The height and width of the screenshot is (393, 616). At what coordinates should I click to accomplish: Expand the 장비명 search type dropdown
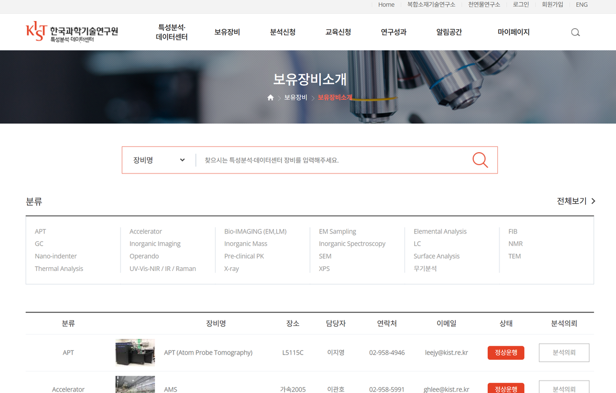pyautogui.click(x=159, y=160)
